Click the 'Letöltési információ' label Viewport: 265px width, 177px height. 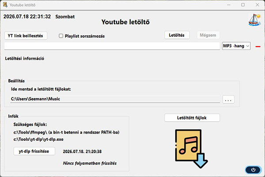coord(24,58)
